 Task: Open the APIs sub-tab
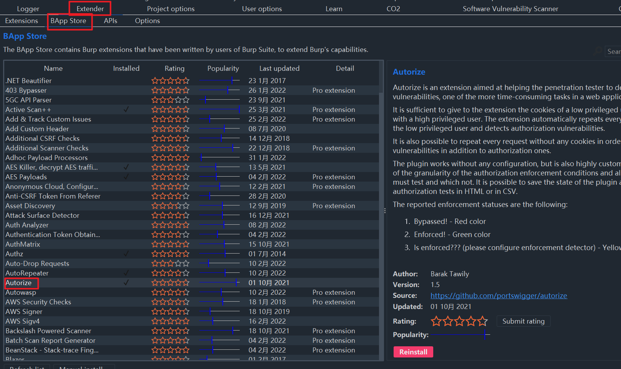pyautogui.click(x=110, y=21)
